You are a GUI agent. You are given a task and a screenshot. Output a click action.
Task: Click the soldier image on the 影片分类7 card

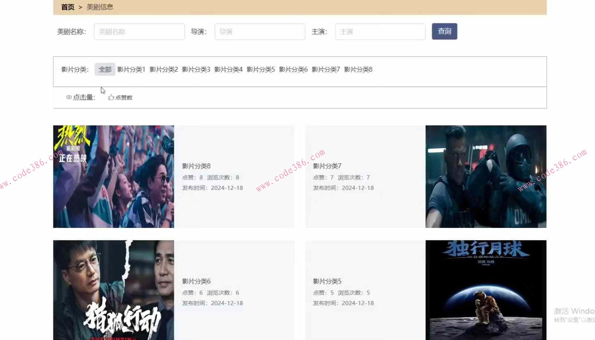[x=486, y=176]
